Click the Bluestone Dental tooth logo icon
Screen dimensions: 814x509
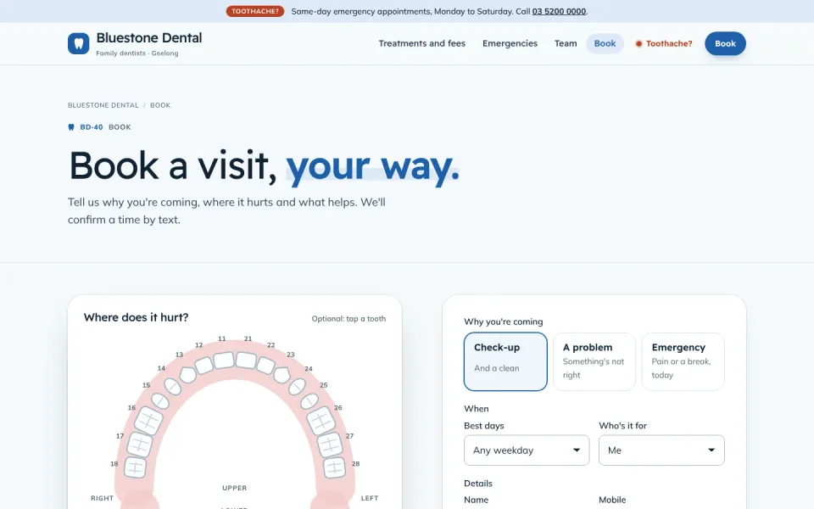click(x=78, y=43)
